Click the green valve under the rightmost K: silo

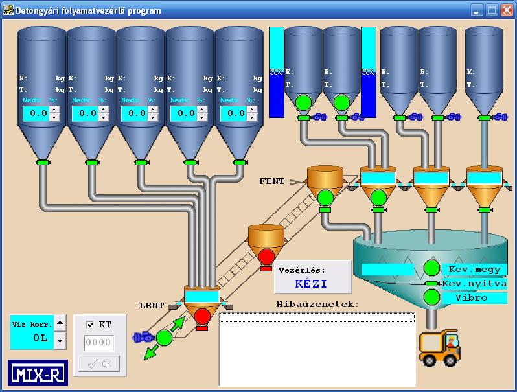point(485,118)
